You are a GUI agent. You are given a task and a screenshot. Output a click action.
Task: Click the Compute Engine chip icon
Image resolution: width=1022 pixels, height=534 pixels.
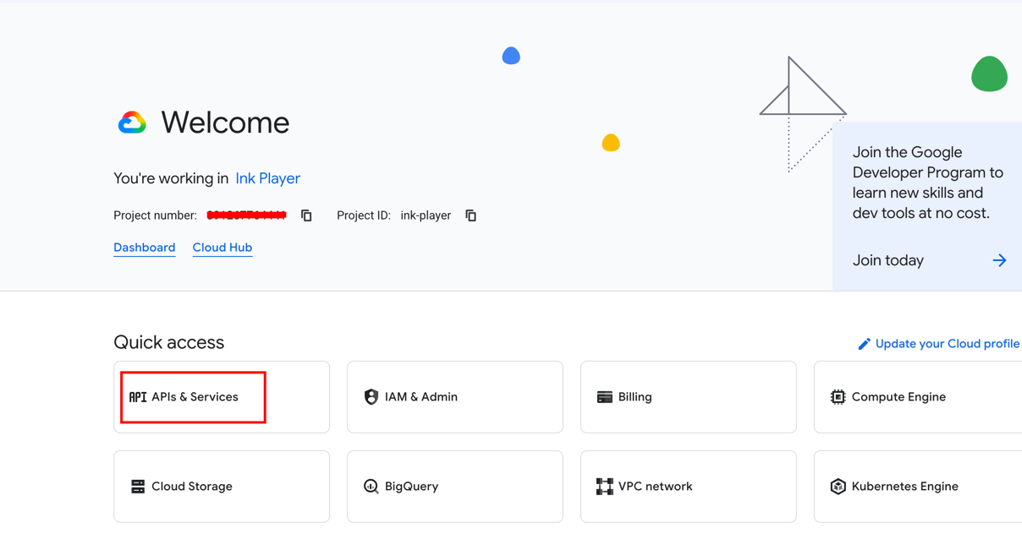pyautogui.click(x=838, y=397)
